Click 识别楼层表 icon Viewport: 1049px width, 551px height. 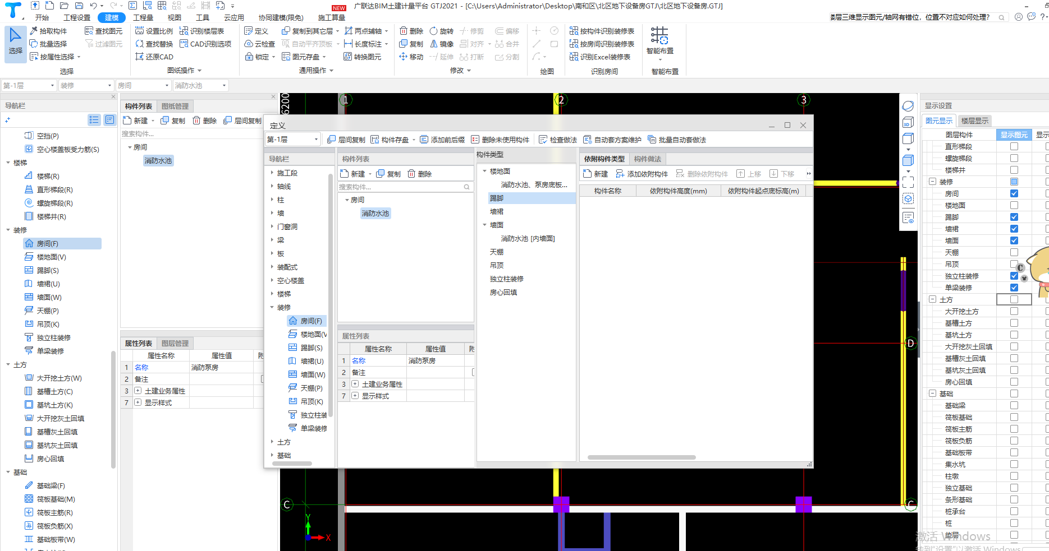click(x=184, y=31)
